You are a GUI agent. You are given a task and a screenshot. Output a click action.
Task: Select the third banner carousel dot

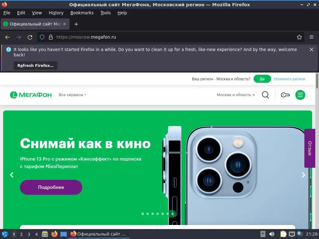point(153,214)
